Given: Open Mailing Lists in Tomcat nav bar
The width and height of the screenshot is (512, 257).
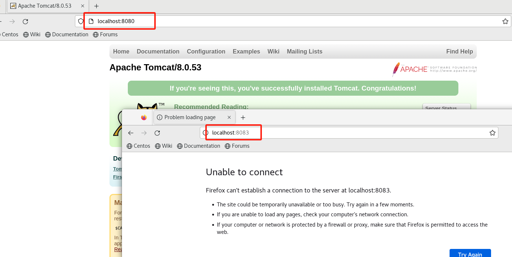Looking at the screenshot, I should coord(304,52).
